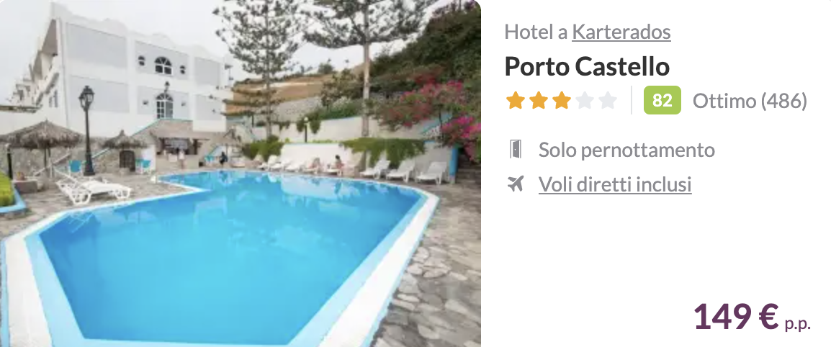This screenshot has height=347, width=831.
Task: Click the third gold star
Action: point(561,100)
